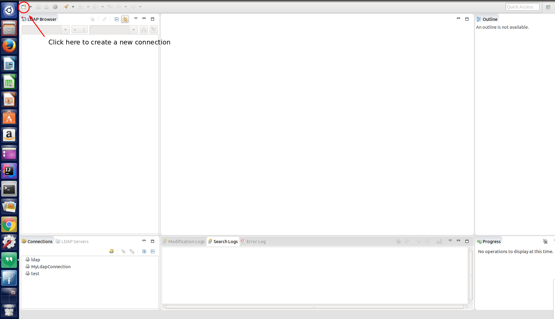Click the Search Logs horizontal scrollbar
Image resolution: width=555 pixels, height=319 pixels.
click(x=315, y=307)
